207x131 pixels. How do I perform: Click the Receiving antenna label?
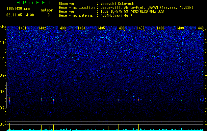pos(76,15)
